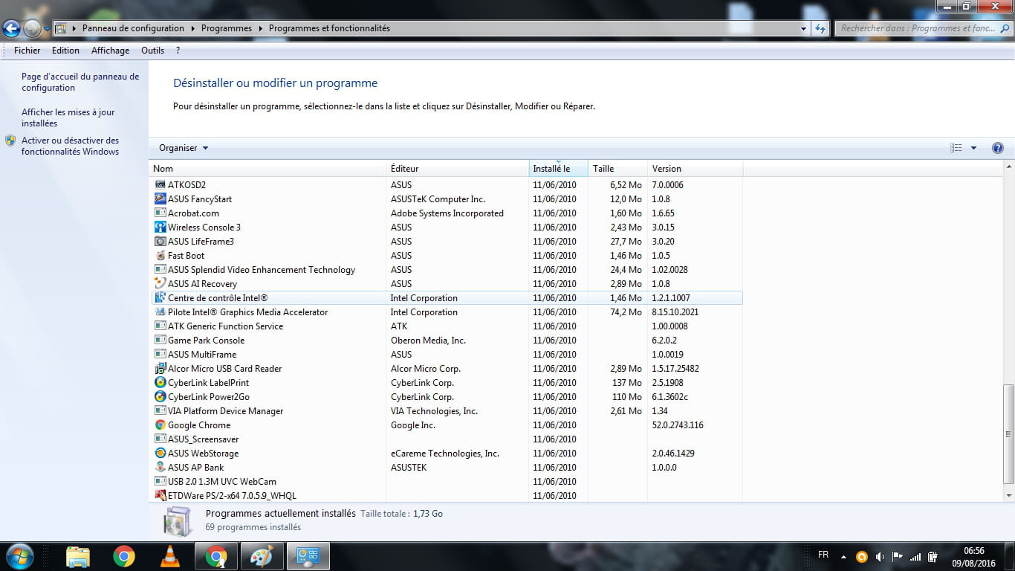
Task: Select the ASUS MultiFrame row
Action: [x=446, y=354]
